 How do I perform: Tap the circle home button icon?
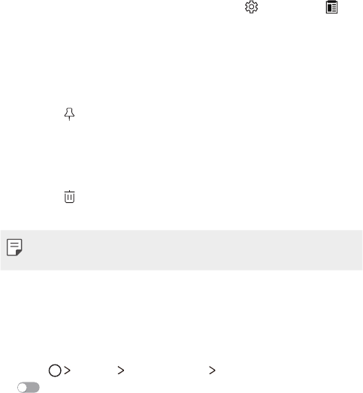coord(55,370)
